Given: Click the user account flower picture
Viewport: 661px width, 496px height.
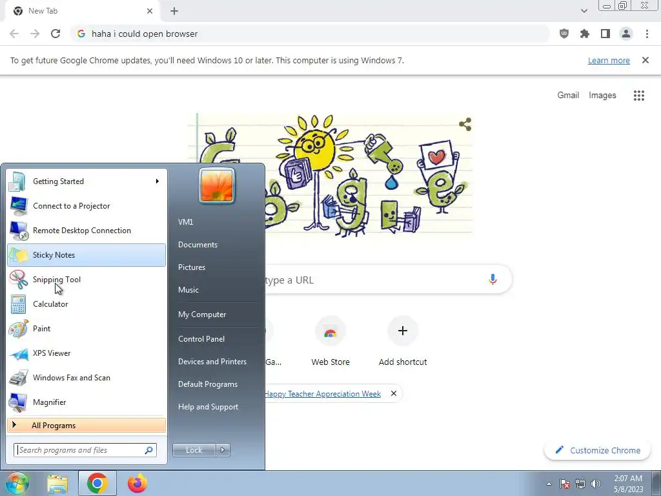Looking at the screenshot, I should (217, 185).
